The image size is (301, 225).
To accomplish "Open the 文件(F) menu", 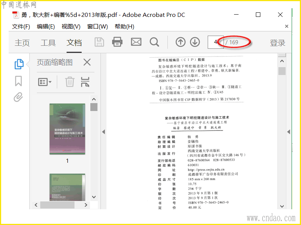I will 21,26.
